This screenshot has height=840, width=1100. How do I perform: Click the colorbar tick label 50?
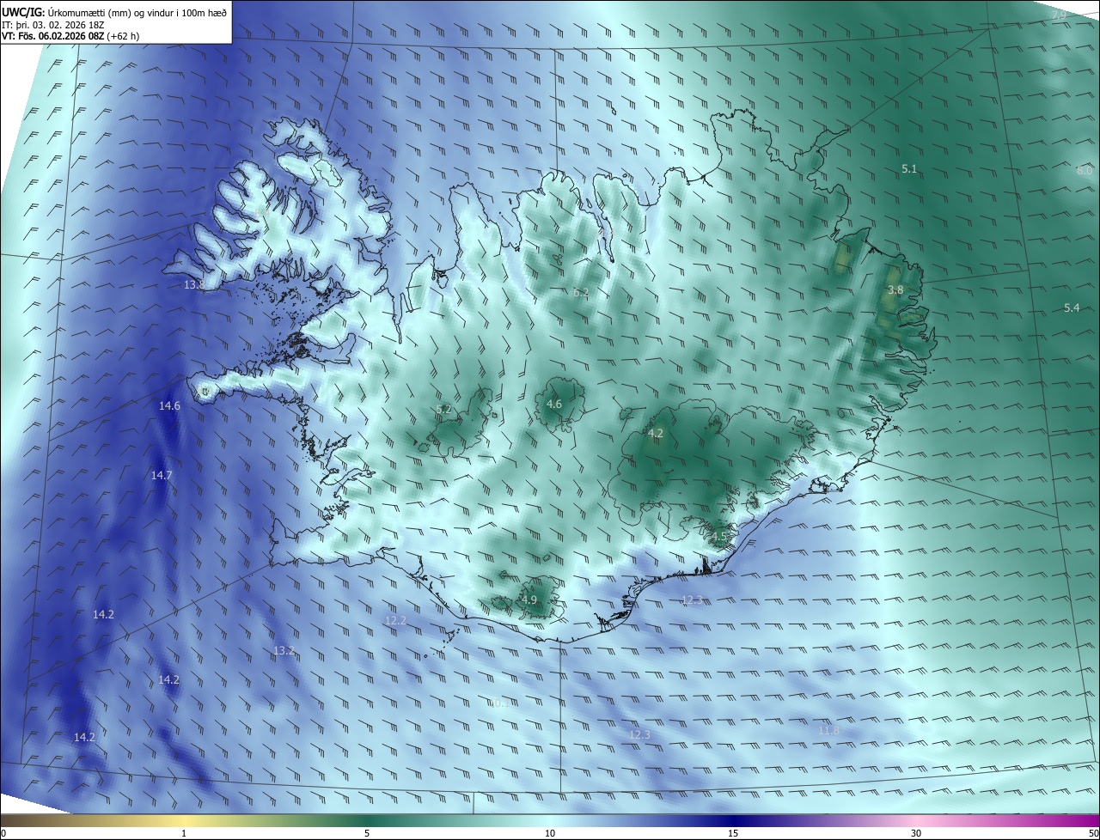pyautogui.click(x=1093, y=834)
